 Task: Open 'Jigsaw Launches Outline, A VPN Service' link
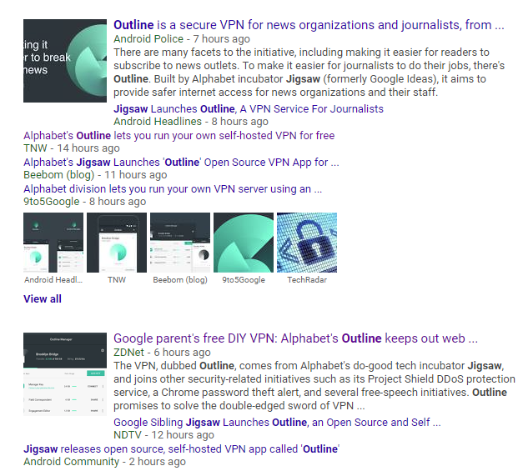(x=248, y=108)
